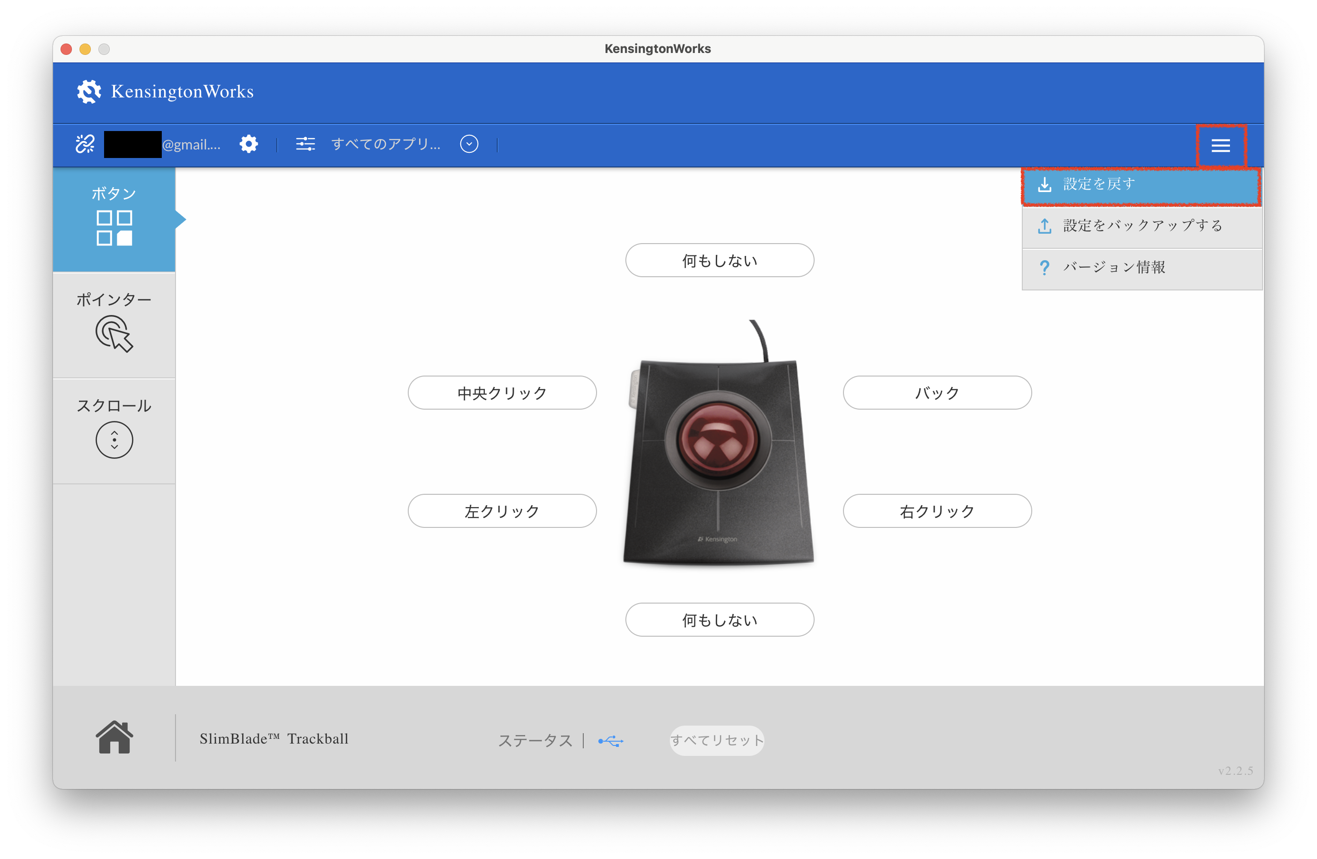
Task: Close the window with red button
Action: click(x=66, y=49)
